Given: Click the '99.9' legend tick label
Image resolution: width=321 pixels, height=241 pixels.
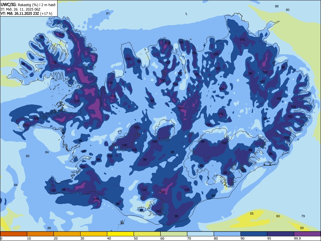Looking at the screenshot, I should click(x=297, y=238).
